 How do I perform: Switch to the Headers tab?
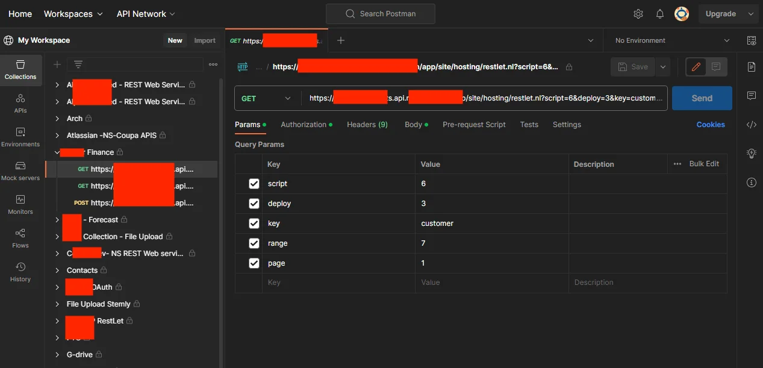tap(367, 125)
